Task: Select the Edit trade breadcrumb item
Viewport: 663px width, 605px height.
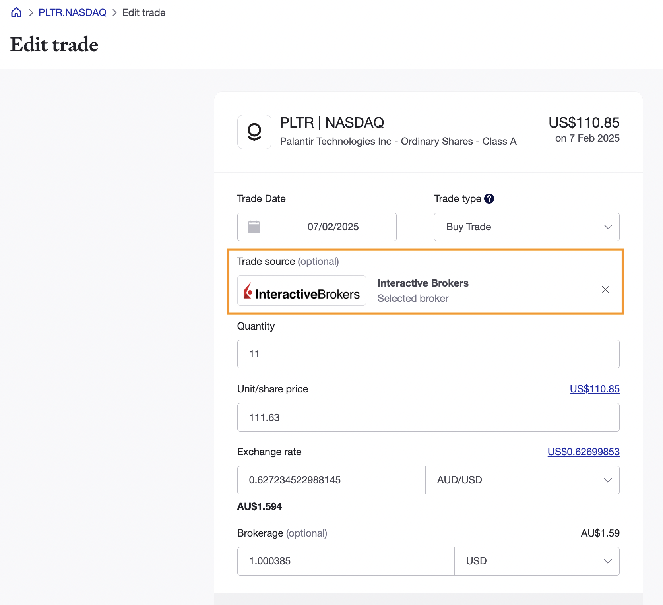Action: point(143,12)
